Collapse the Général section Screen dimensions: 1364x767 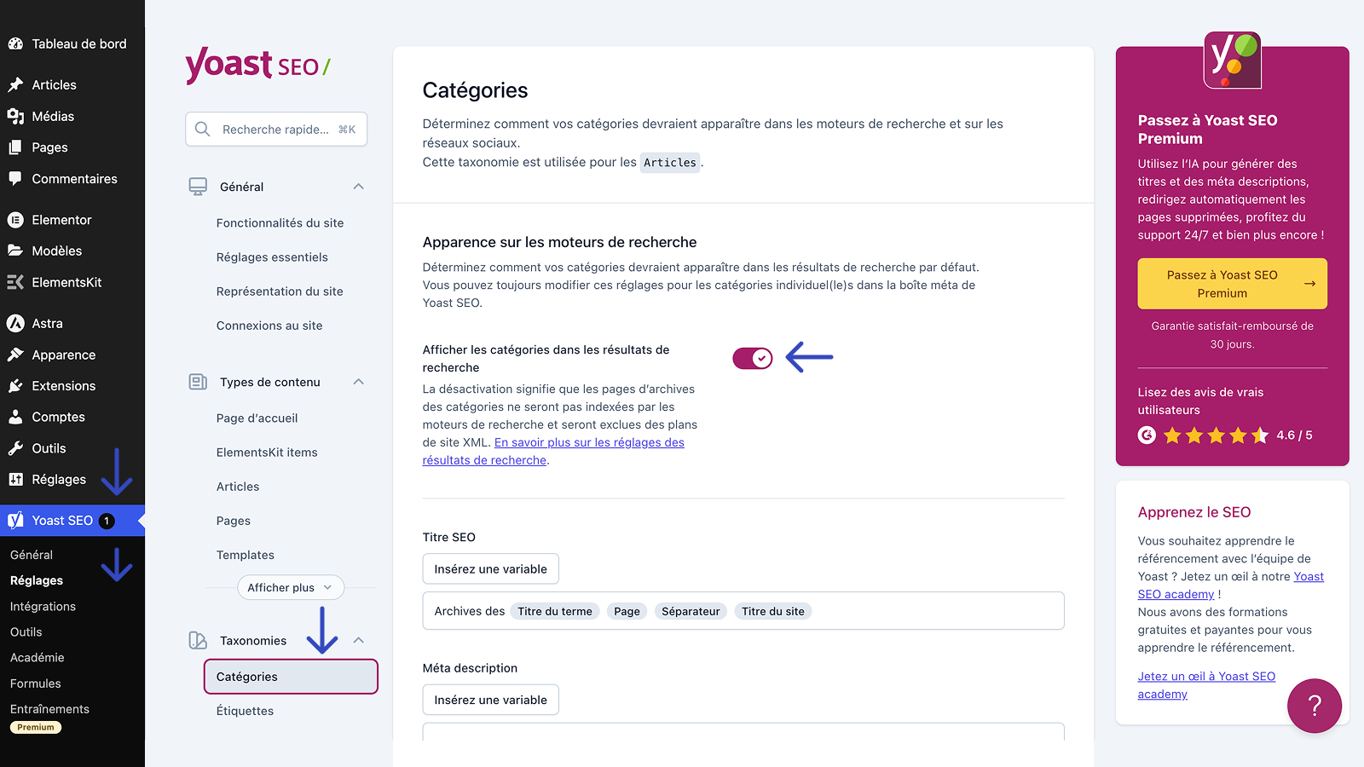(x=358, y=187)
